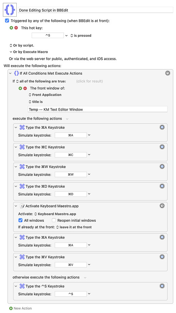This screenshot has height=313, width=176.
Task: Open gear menu of second ⌘A Keystroke action
Action: pos(162,237)
